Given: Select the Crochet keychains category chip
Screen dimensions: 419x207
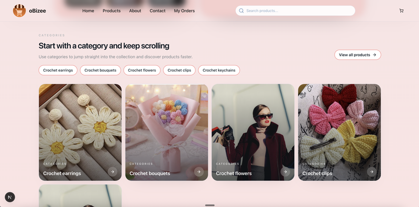Looking at the screenshot, I should 219,70.
